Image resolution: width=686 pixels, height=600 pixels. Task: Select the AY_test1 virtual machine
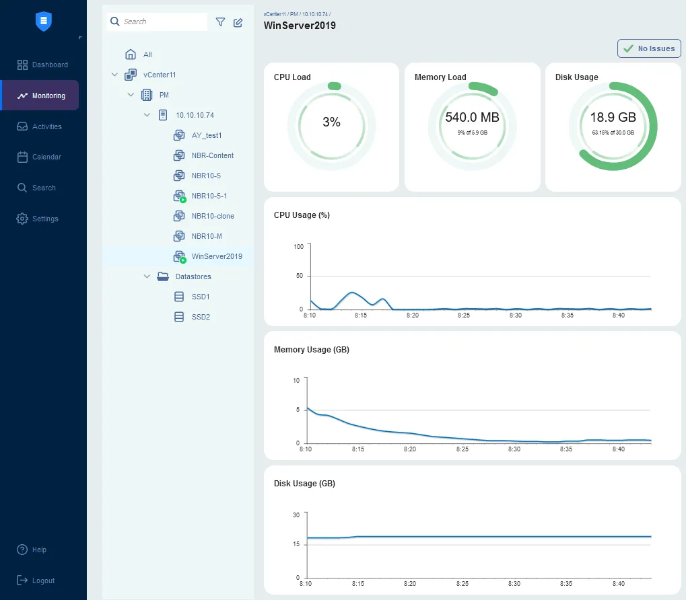206,135
